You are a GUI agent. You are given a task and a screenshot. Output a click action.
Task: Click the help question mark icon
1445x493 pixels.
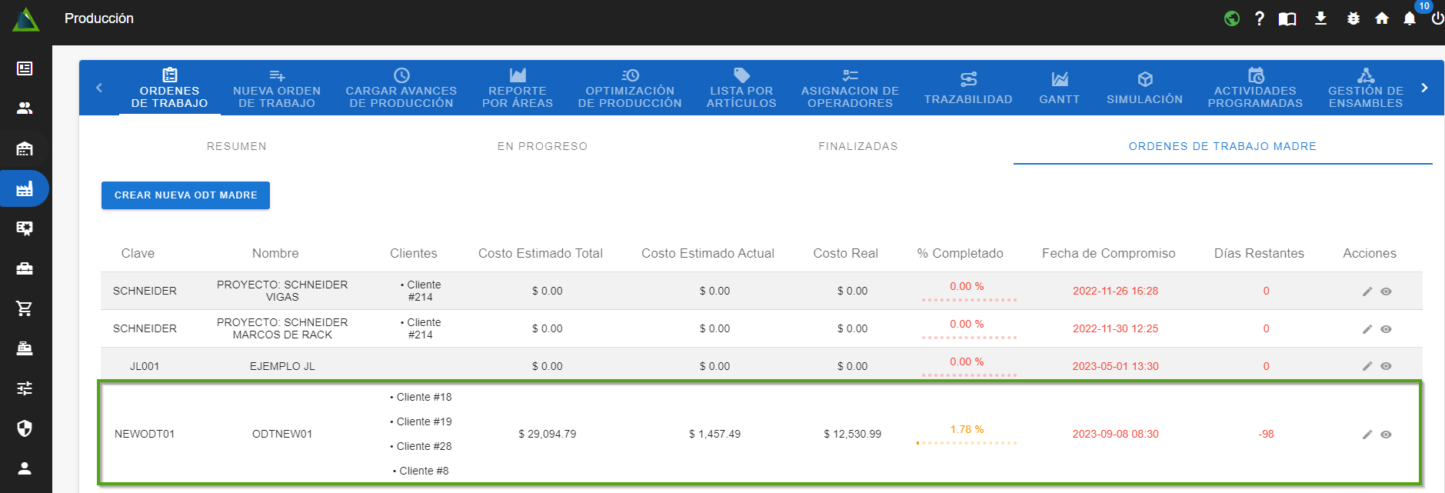1259,18
